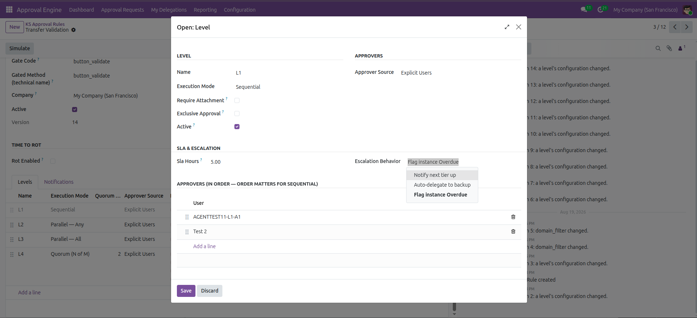Close the Open: Level dialog

click(x=519, y=27)
